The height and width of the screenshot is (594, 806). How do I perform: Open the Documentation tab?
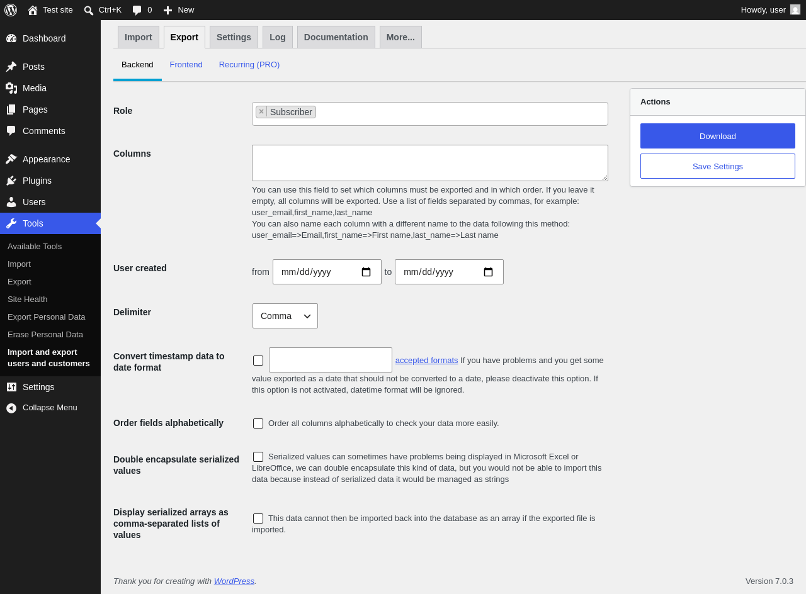pyautogui.click(x=336, y=37)
